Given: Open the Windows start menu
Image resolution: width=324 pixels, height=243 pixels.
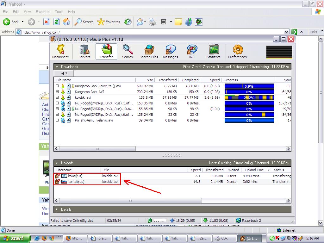Looking at the screenshot, I should 15,238.
